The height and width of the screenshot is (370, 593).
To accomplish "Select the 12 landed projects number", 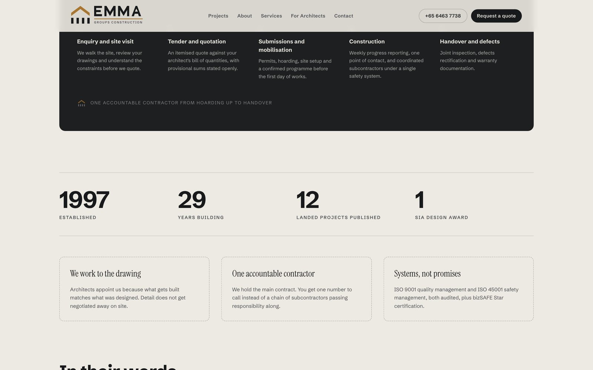I will coord(308,200).
